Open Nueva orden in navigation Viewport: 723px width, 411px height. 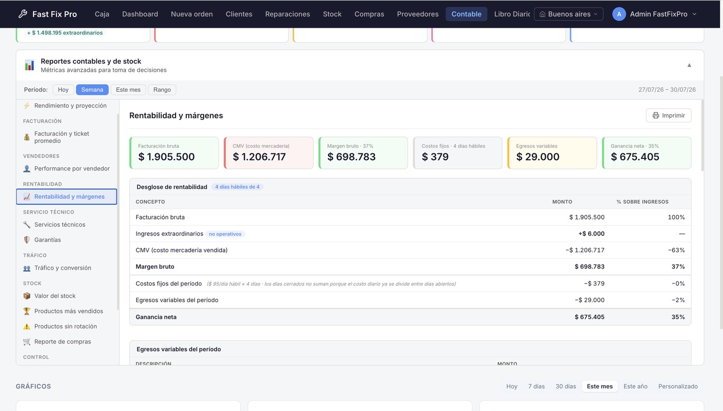click(x=192, y=14)
